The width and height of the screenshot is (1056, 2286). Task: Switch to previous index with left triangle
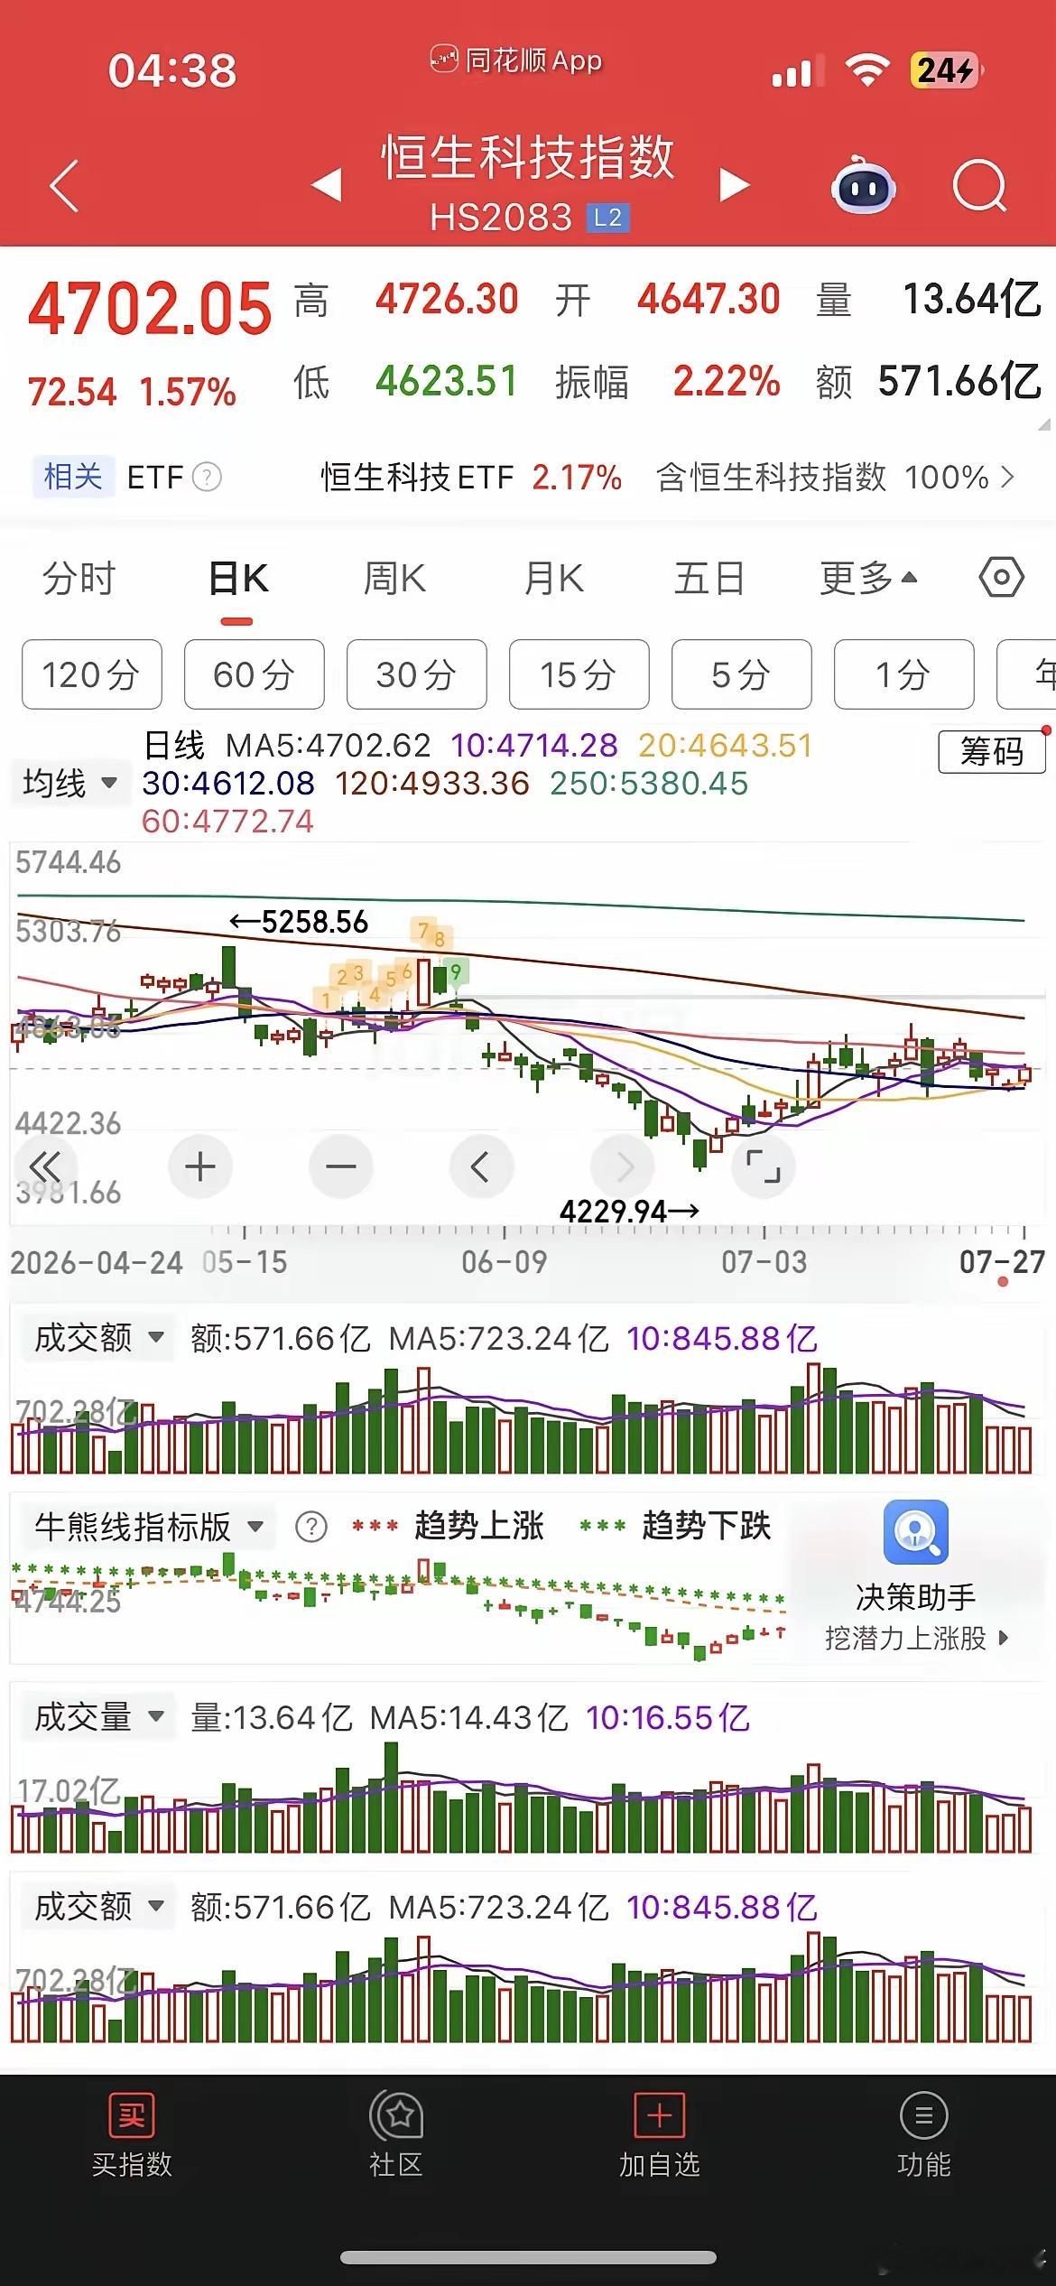pos(326,185)
